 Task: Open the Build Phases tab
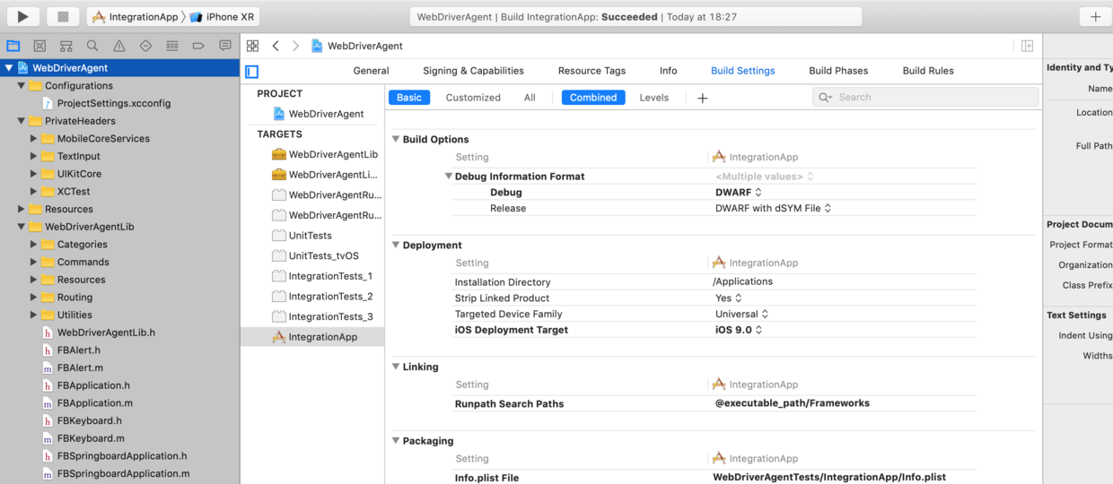838,71
